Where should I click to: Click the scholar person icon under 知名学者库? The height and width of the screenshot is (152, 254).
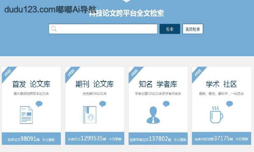(x=153, y=115)
